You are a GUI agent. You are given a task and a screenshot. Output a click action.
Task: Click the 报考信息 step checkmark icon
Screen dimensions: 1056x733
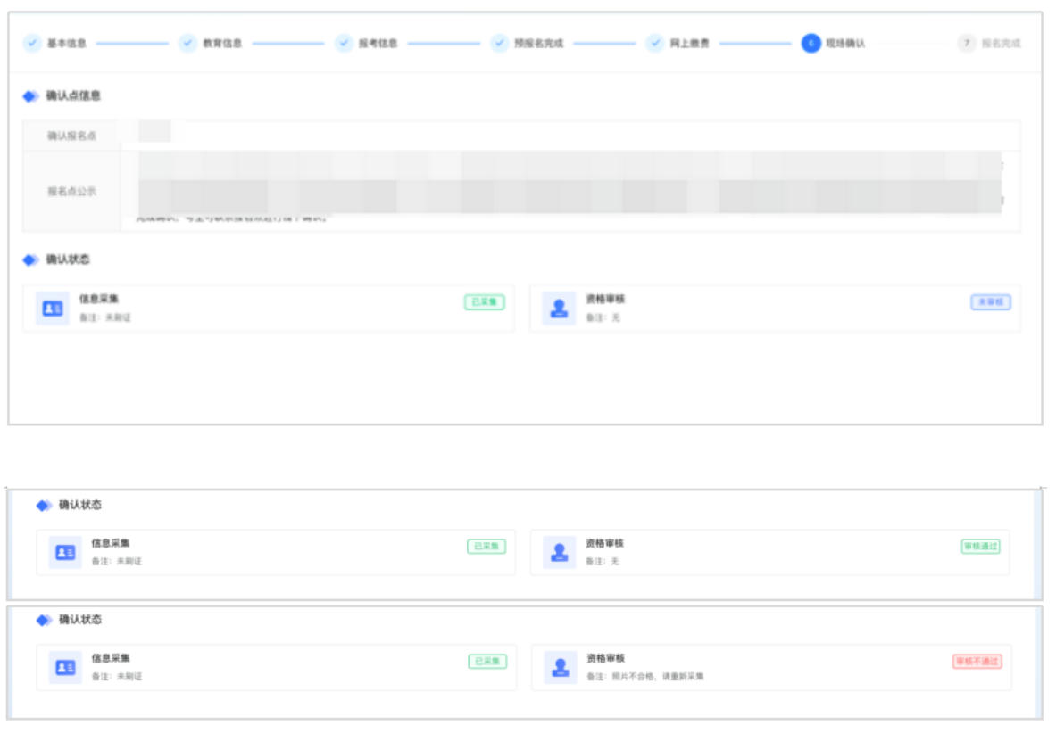click(344, 43)
